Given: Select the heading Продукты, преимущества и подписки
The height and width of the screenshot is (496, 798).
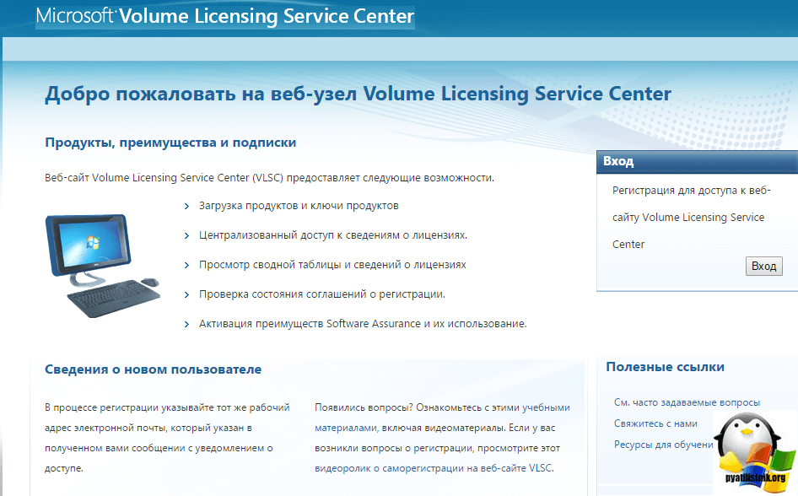Looking at the screenshot, I should point(170,143).
